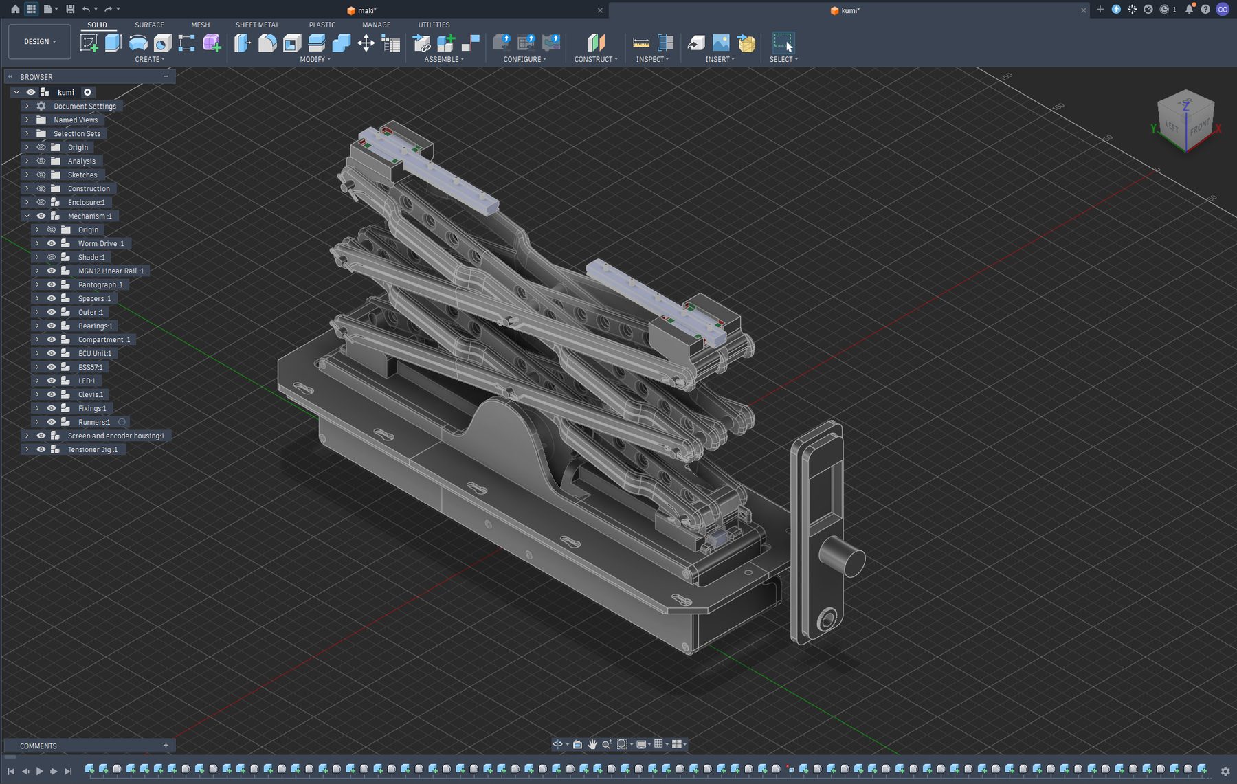This screenshot has width=1237, height=784.
Task: Switch to the SURFACE tab
Action: click(149, 25)
